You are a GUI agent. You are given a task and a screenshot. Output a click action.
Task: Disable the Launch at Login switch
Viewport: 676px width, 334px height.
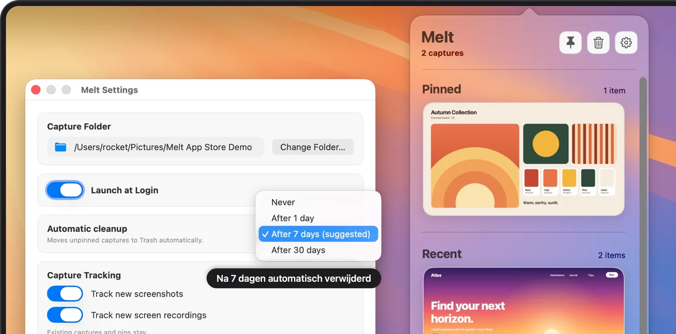pyautogui.click(x=65, y=190)
